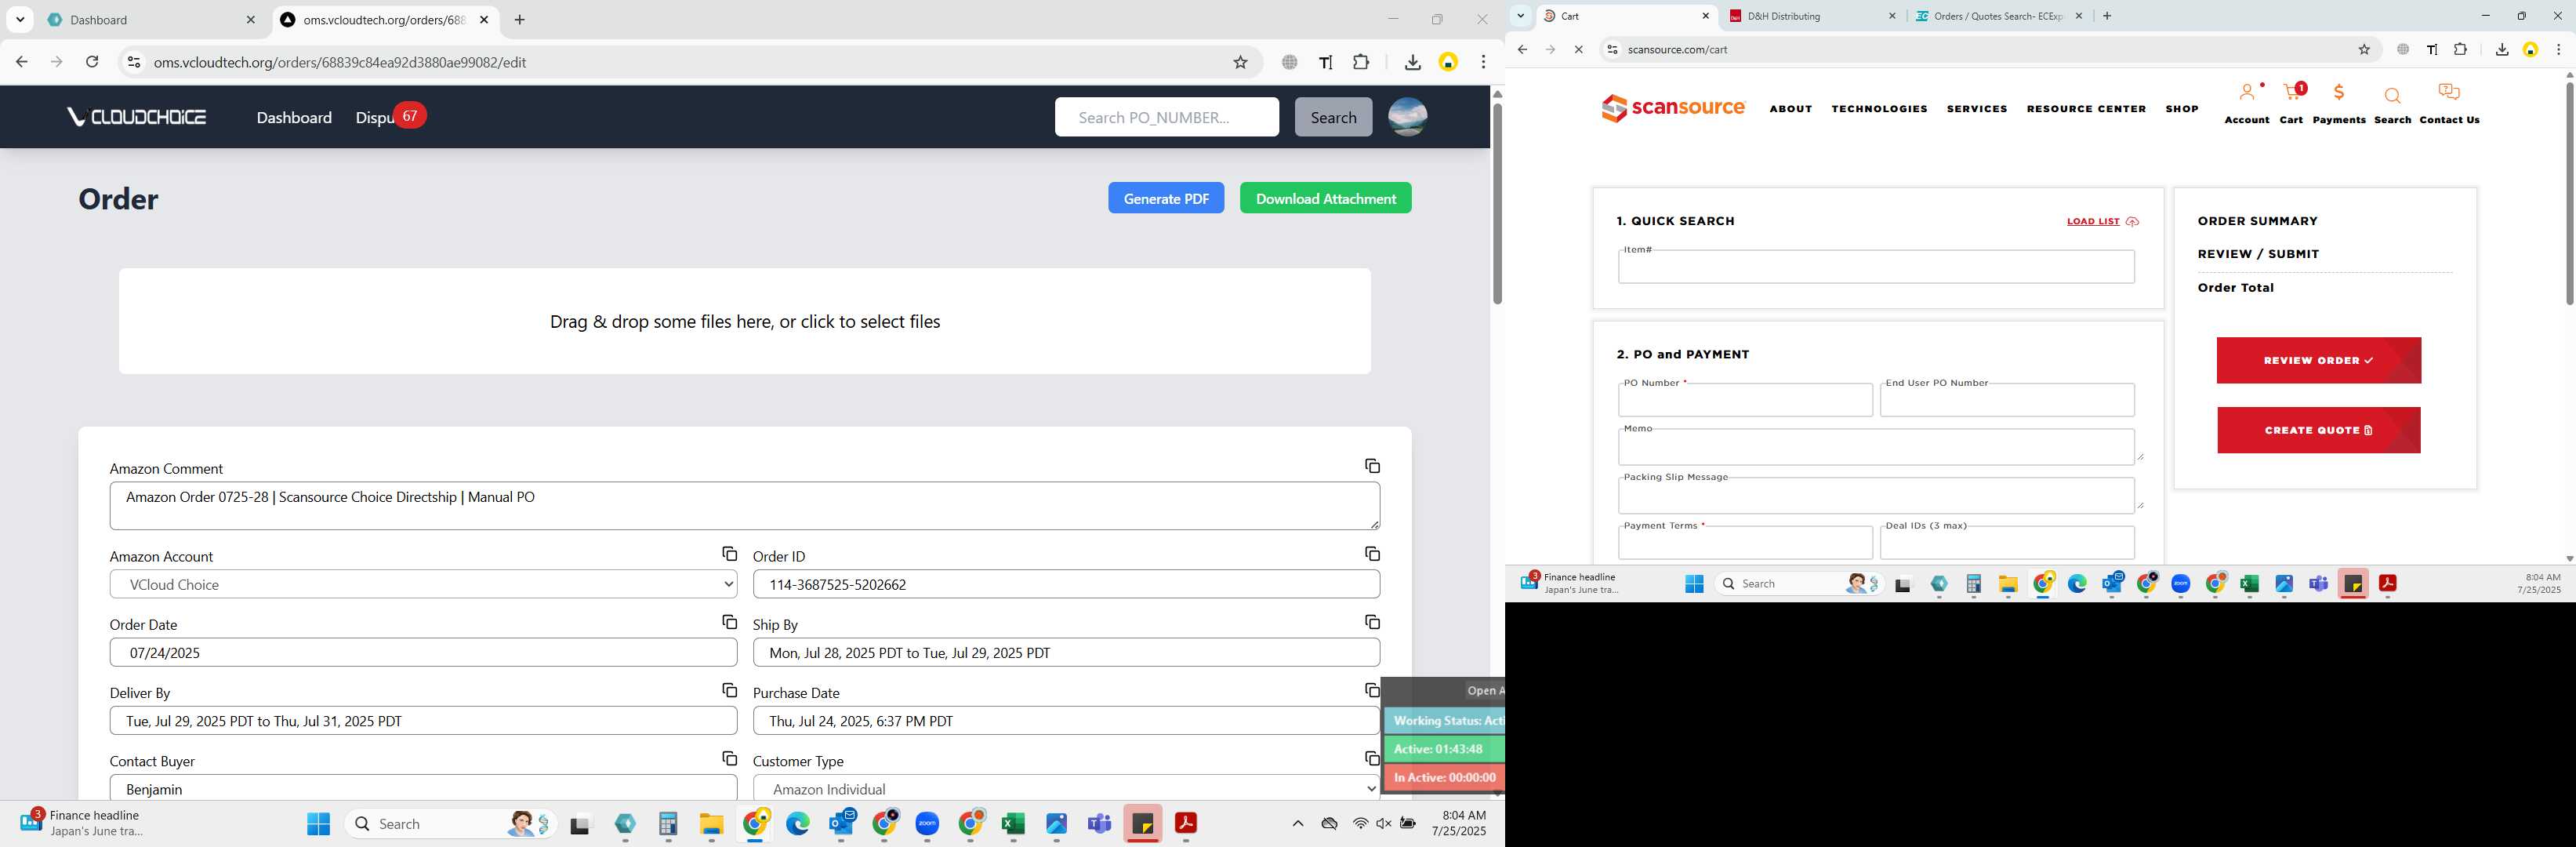The height and width of the screenshot is (847, 2576).
Task: Click the file drag and drop zone
Action: click(744, 321)
